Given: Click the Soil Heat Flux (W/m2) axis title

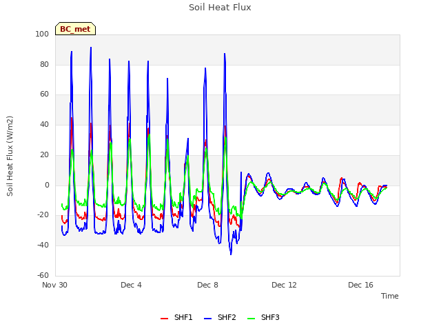Looking at the screenshot, I should tap(10, 156).
